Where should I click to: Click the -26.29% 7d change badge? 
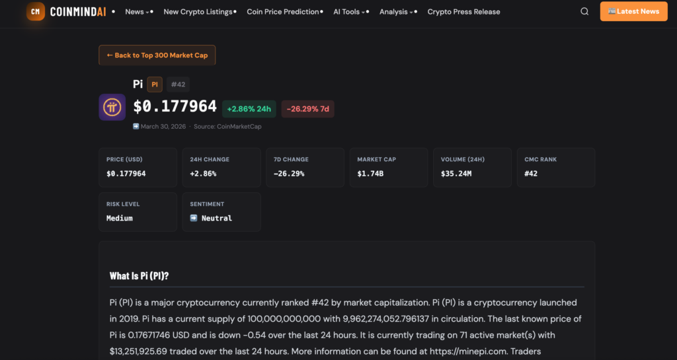(308, 109)
